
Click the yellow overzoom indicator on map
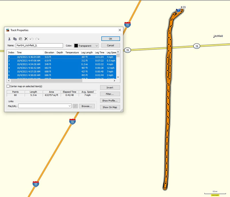point(215,195)
